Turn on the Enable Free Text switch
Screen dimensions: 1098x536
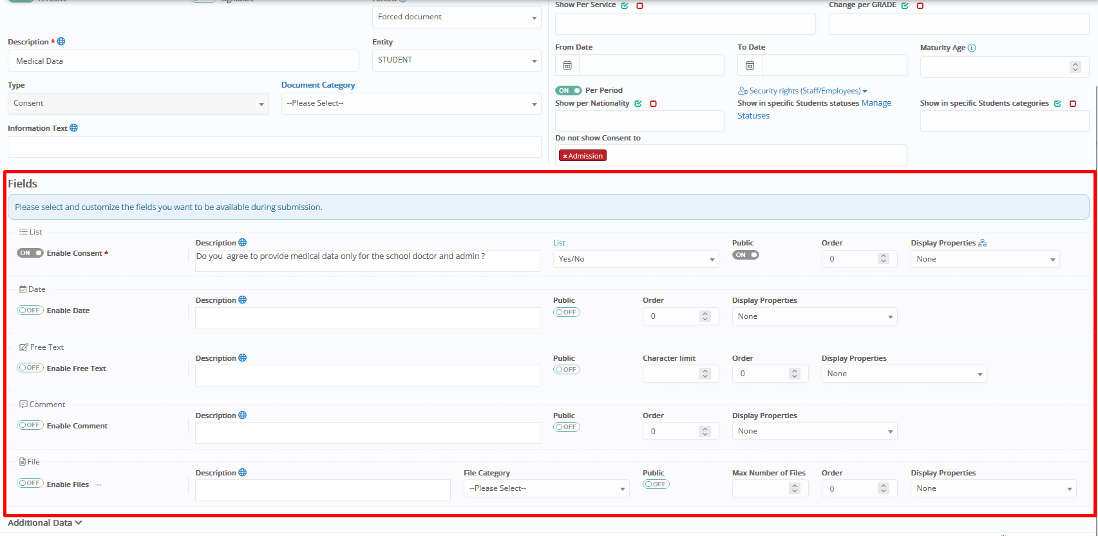coord(30,368)
